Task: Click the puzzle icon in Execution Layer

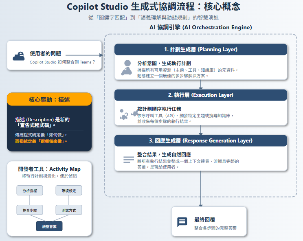Action: (129, 114)
